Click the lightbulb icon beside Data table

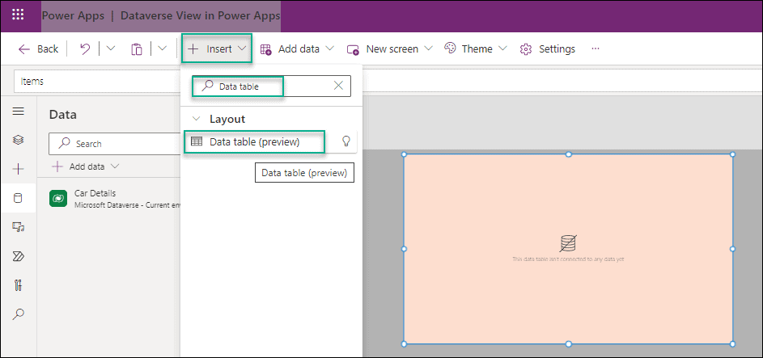[346, 141]
